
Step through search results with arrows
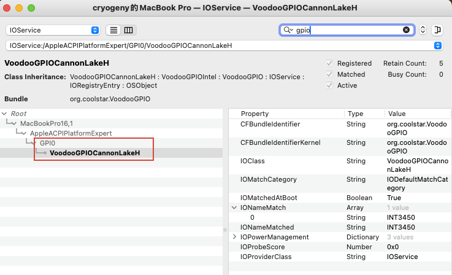[423, 29]
